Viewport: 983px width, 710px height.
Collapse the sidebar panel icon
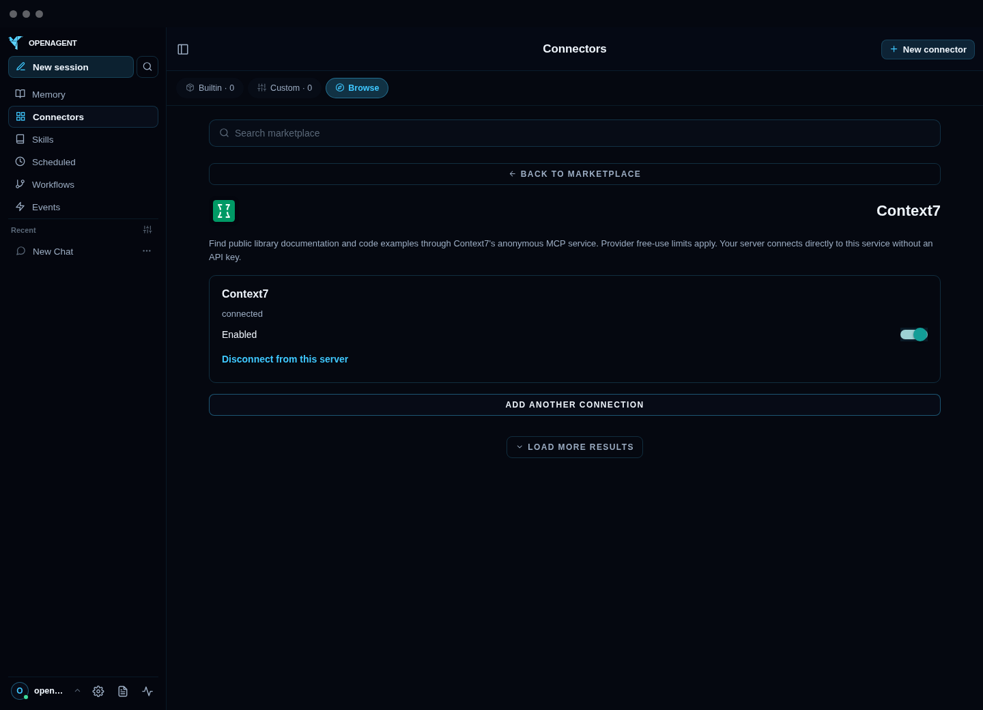pos(183,49)
